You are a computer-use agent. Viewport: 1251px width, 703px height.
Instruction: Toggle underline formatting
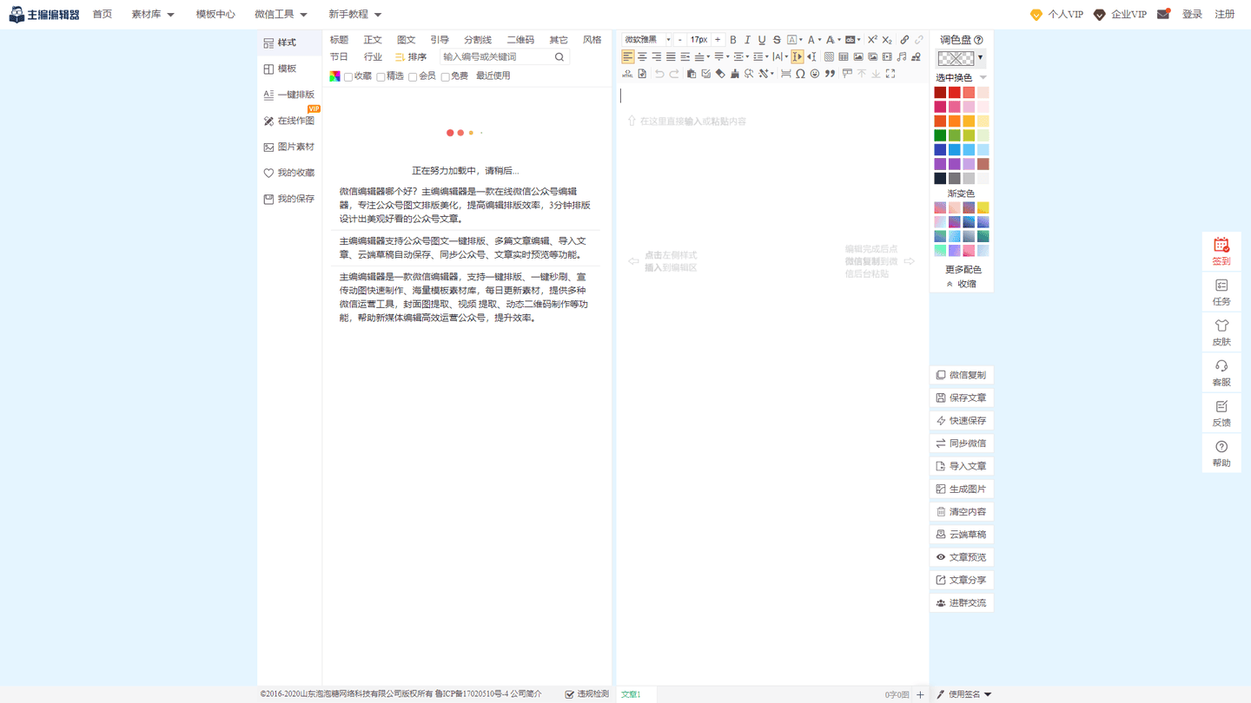coord(762,40)
